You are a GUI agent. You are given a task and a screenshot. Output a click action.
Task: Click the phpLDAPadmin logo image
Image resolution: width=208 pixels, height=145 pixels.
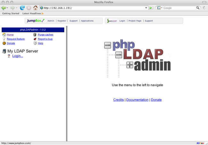tap(137, 58)
